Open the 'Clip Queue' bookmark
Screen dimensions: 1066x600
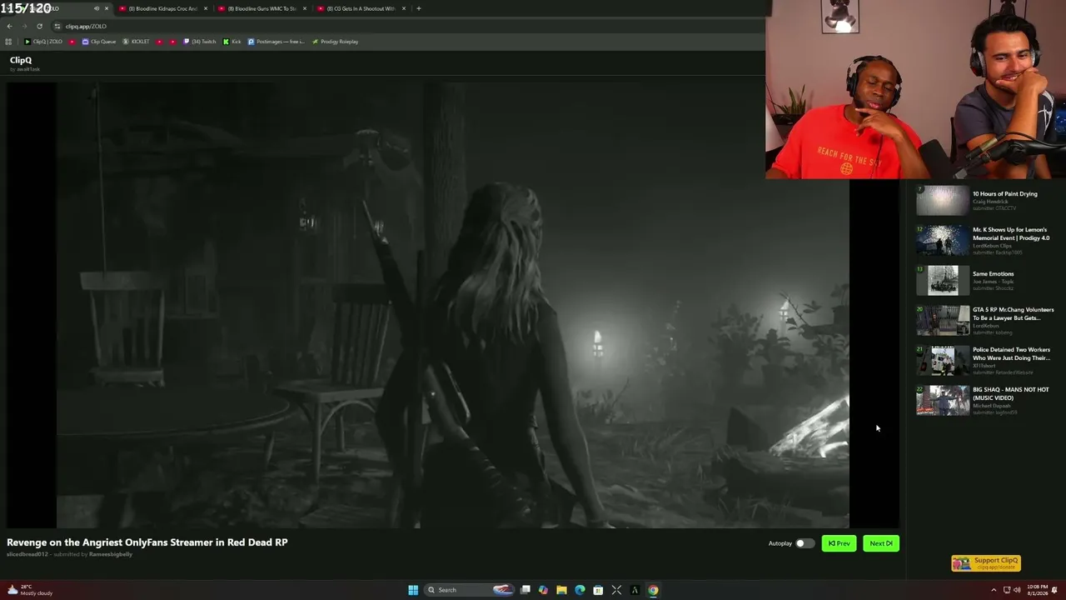99,42
